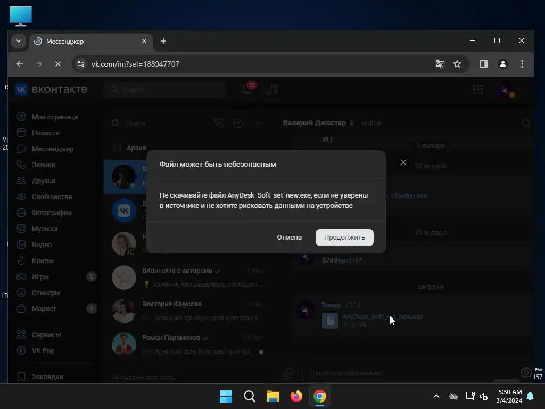Open Сервисы in the sidebar
545x409 pixels.
click(x=46, y=335)
